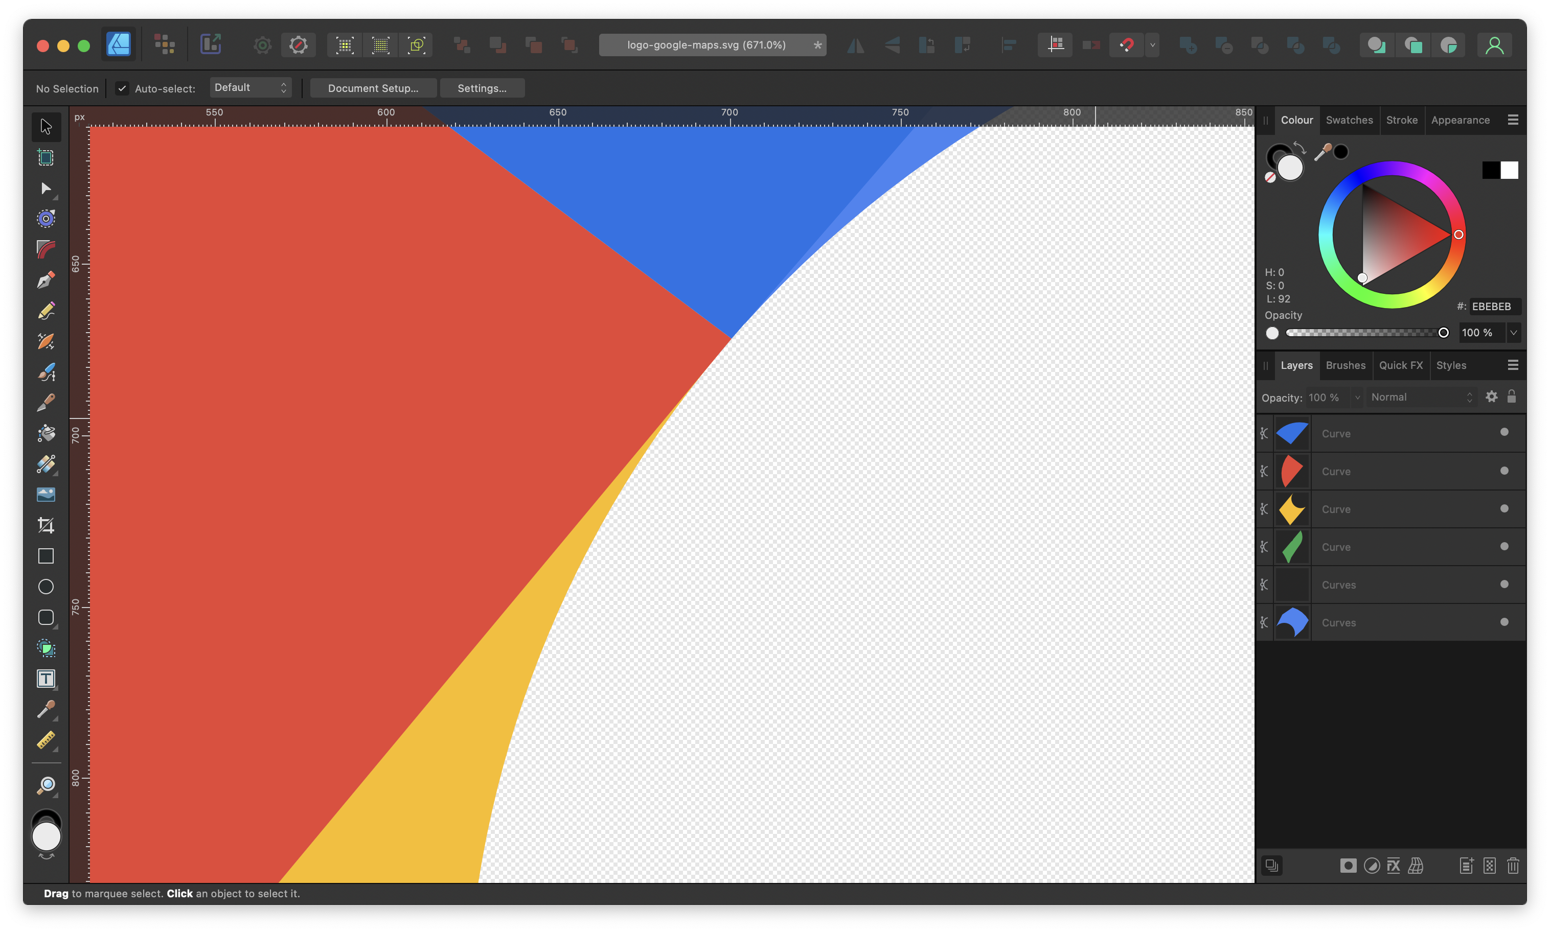Open Layer FX in the Layers panel
The height and width of the screenshot is (932, 1550).
(1393, 866)
